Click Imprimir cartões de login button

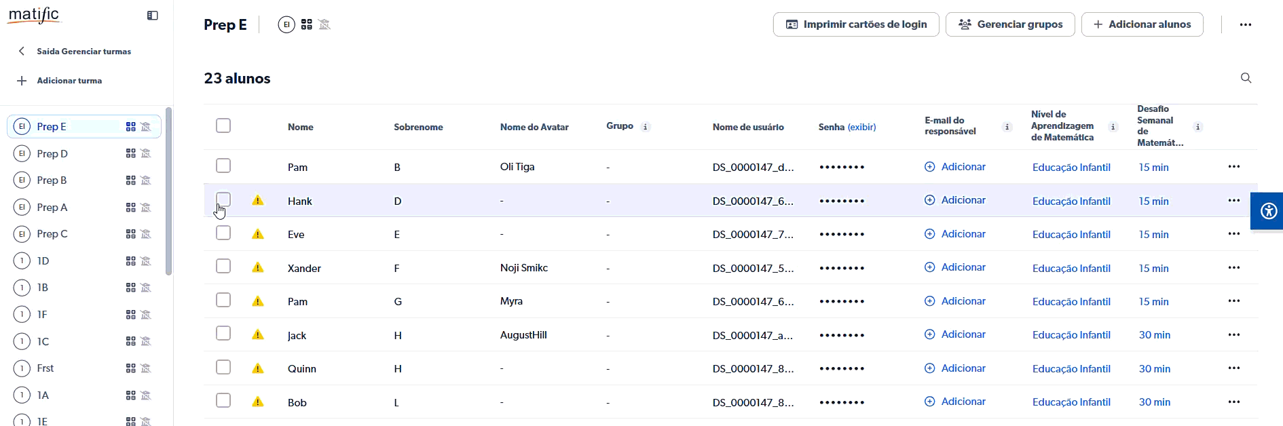[856, 24]
